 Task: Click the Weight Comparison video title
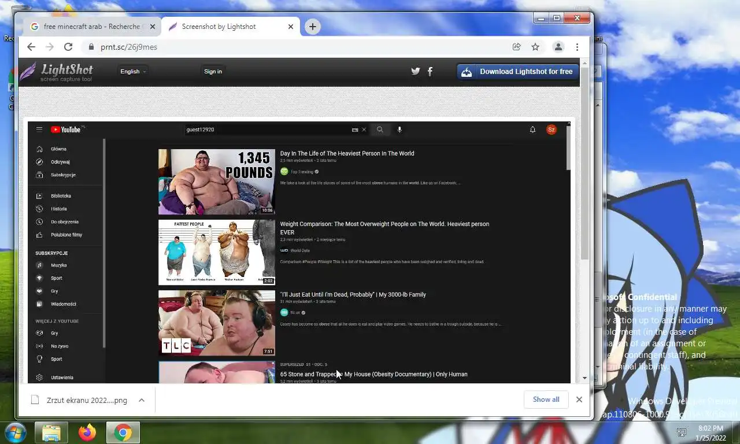click(384, 228)
